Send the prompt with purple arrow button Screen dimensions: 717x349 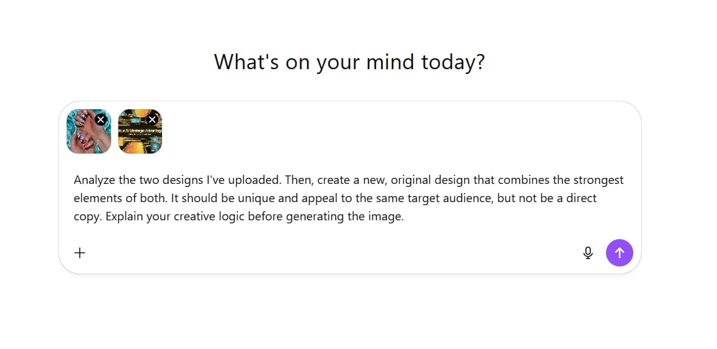619,253
